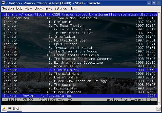Click the scrollbar down arrow
Screen dimensions: 162x113
[x=159, y=104]
